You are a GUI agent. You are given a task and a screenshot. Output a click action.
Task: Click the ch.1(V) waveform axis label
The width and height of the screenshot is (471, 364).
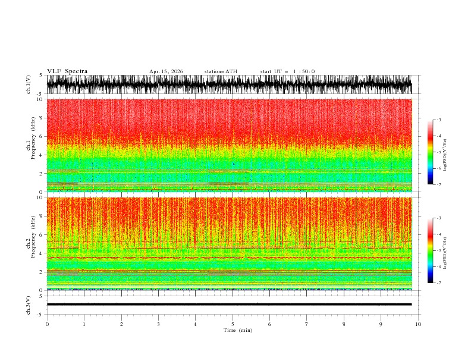tap(29, 84)
